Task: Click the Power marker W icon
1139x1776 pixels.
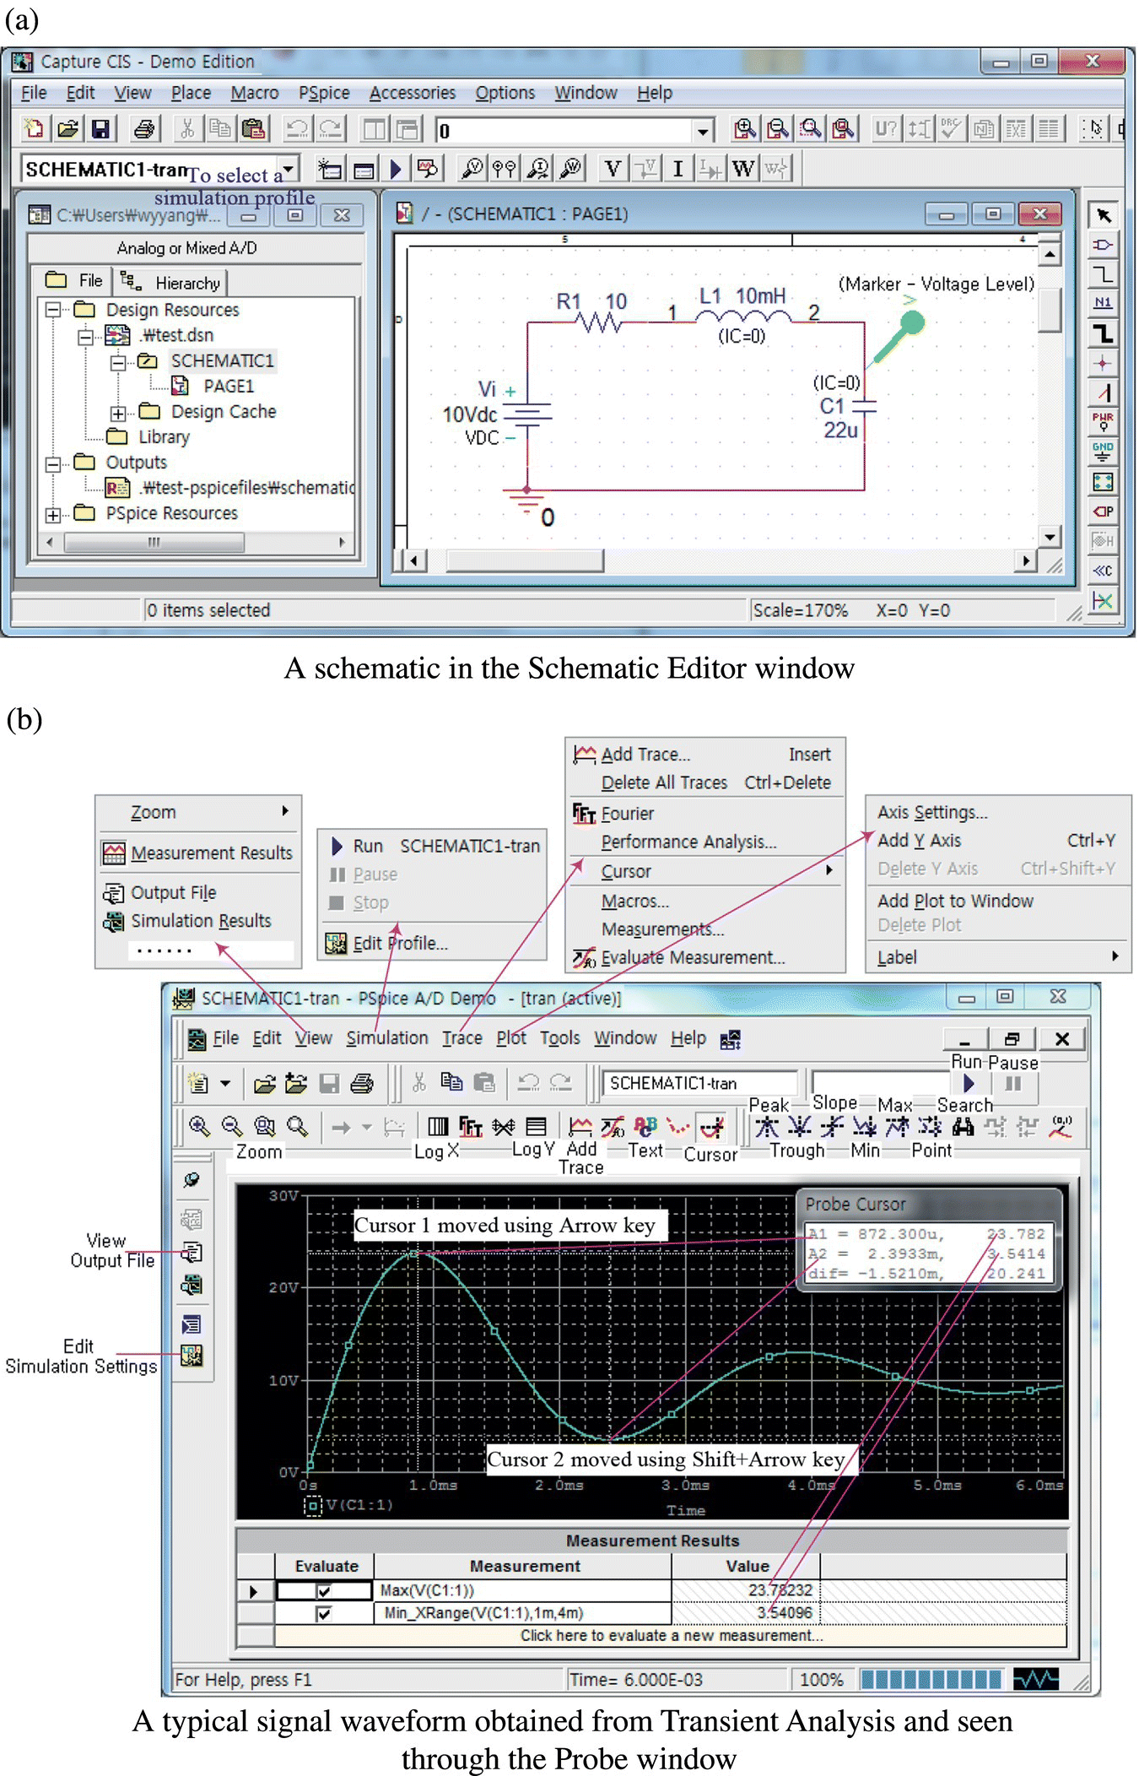Action: 742,169
